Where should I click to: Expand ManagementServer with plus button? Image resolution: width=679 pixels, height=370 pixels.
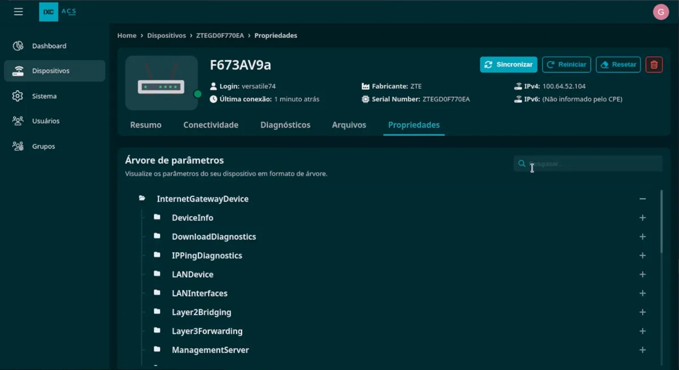click(642, 350)
